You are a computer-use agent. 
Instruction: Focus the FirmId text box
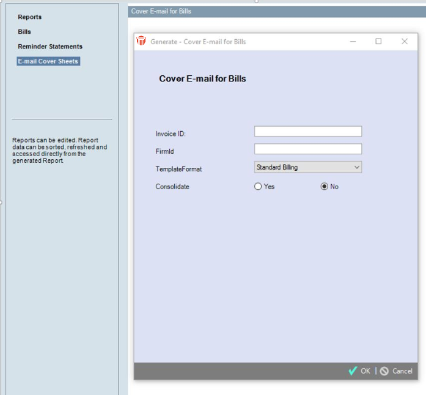(x=307, y=149)
